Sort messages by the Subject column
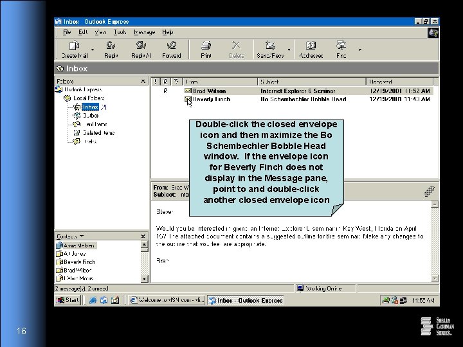Screen dimensions: 463x347 [x=312, y=82]
